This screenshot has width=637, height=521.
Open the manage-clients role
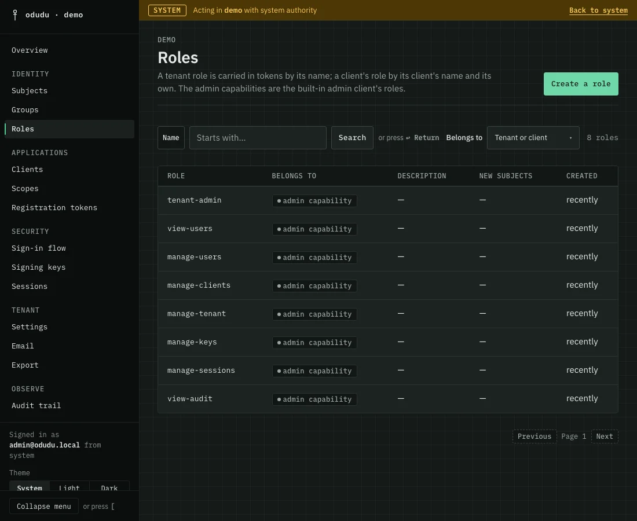pos(199,285)
